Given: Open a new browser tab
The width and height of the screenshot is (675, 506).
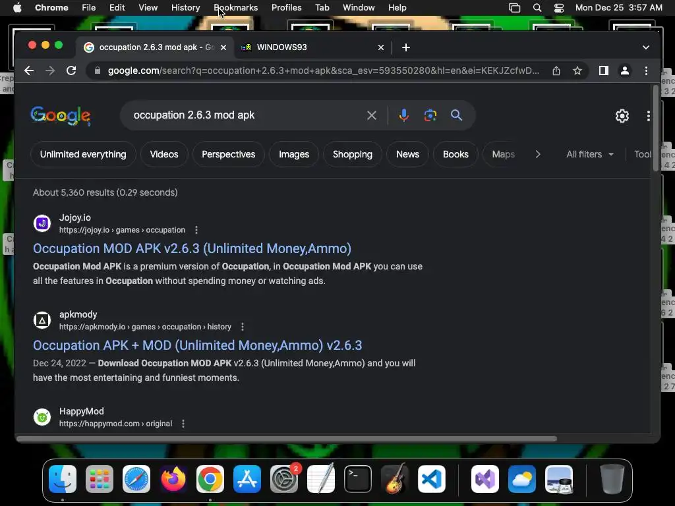Looking at the screenshot, I should [405, 47].
